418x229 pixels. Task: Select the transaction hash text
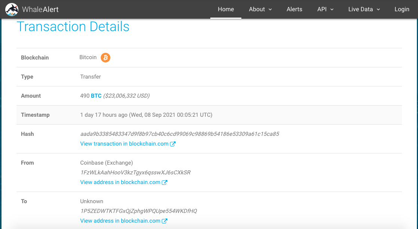[180, 134]
